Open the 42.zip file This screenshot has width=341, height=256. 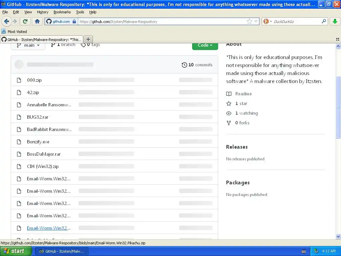[33, 92]
